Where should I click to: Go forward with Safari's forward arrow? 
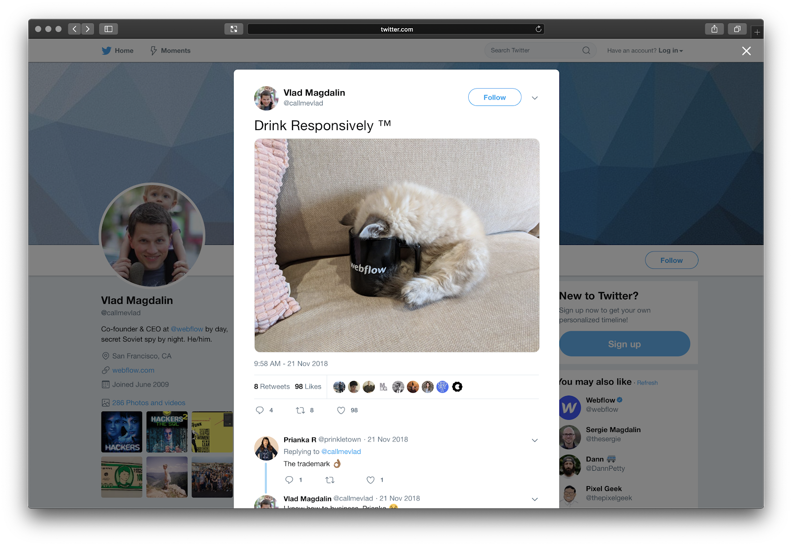coord(88,29)
